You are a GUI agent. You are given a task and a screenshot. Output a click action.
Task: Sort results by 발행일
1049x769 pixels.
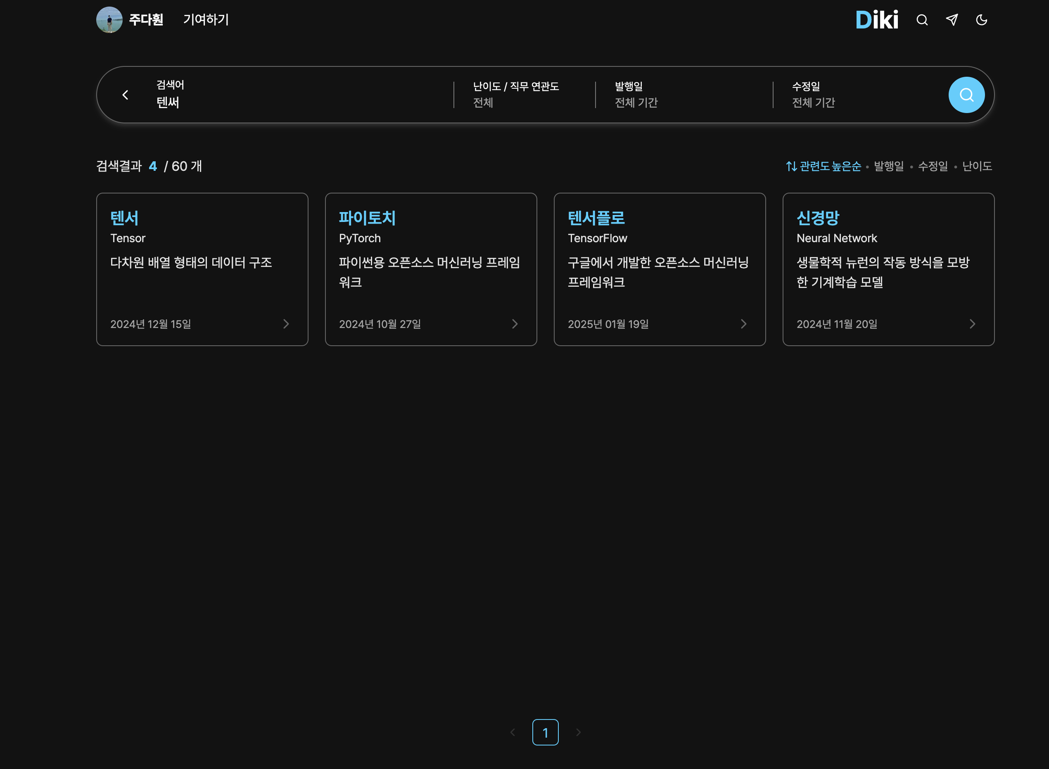[888, 166]
